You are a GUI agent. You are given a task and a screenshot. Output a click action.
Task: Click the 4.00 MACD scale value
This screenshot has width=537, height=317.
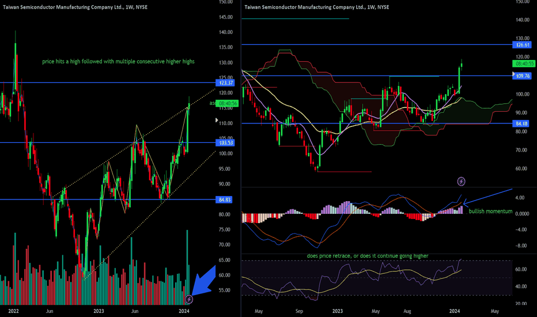point(520,198)
